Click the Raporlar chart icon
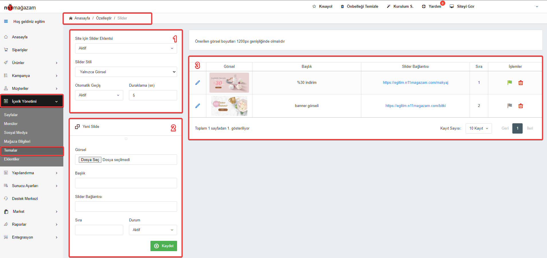 (x=6, y=224)
